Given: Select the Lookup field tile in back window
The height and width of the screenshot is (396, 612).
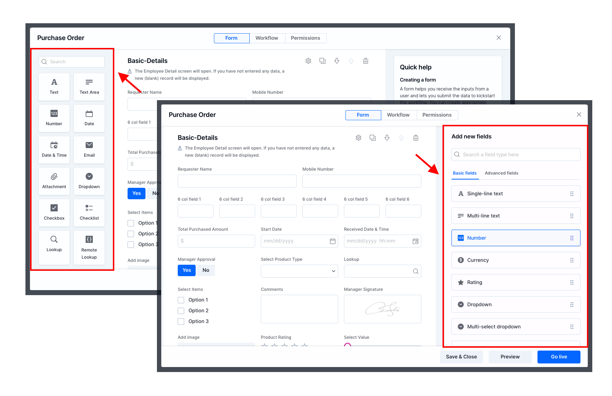Looking at the screenshot, I should [x=54, y=248].
